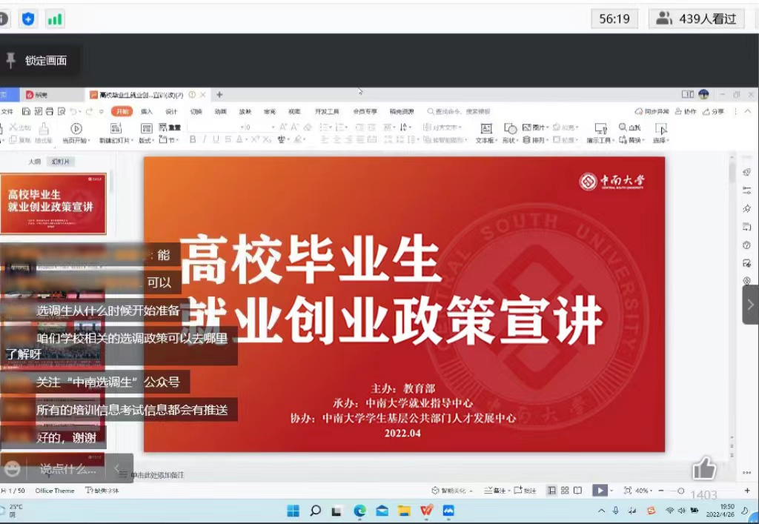Select the first slide thumbnail
The image size is (759, 524).
pyautogui.click(x=53, y=203)
